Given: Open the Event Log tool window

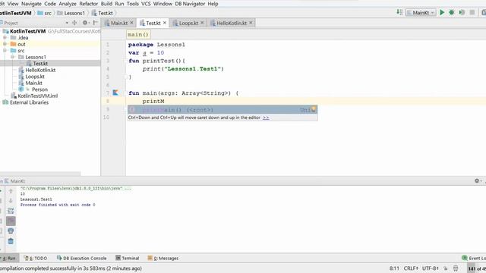Looking at the screenshot, I should 474,258.
